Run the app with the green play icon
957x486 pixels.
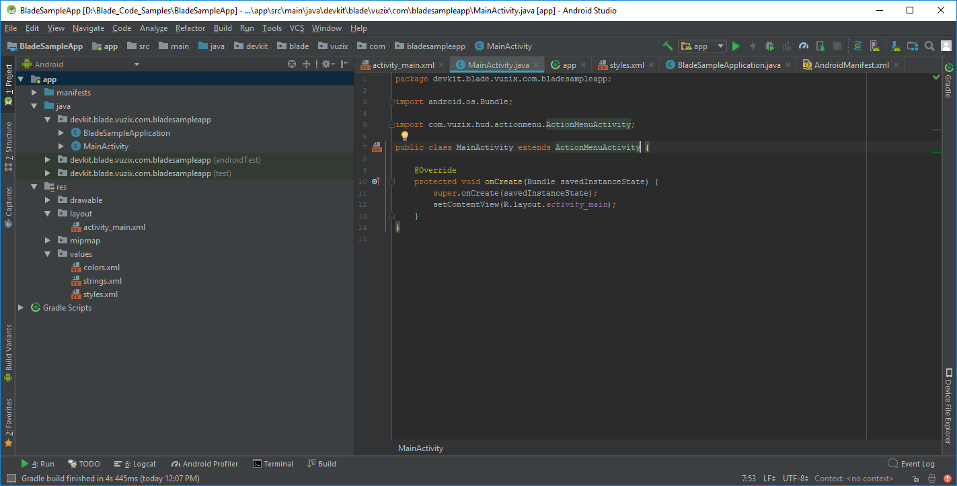736,46
